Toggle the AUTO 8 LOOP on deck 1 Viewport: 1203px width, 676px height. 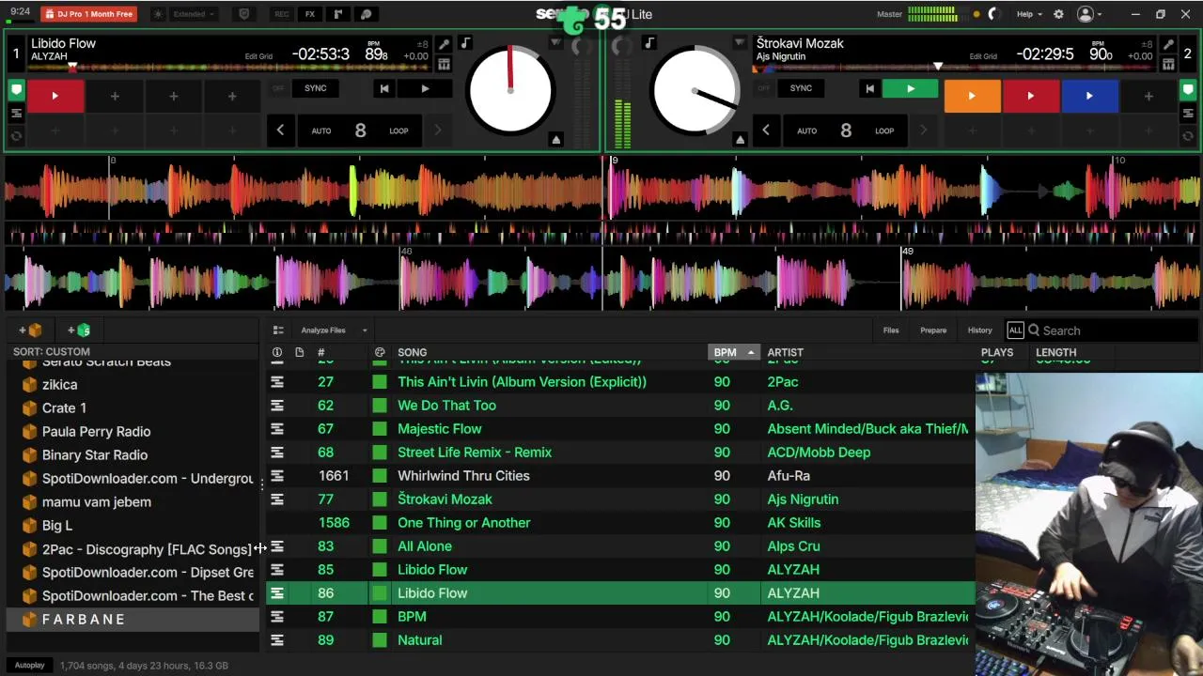pyautogui.click(x=360, y=131)
